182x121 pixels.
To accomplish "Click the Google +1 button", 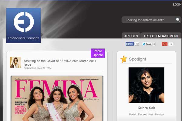I will tap(164, 44).
